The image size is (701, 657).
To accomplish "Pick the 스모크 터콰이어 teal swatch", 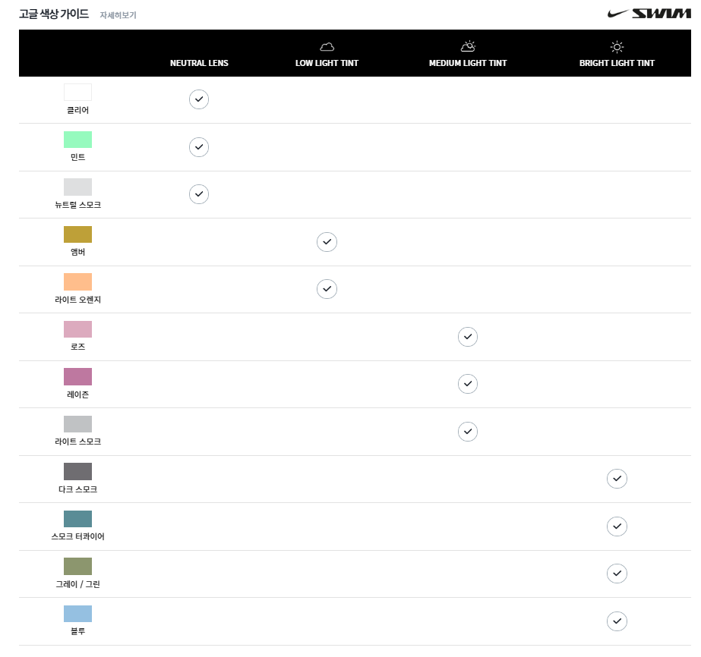I will (x=77, y=519).
